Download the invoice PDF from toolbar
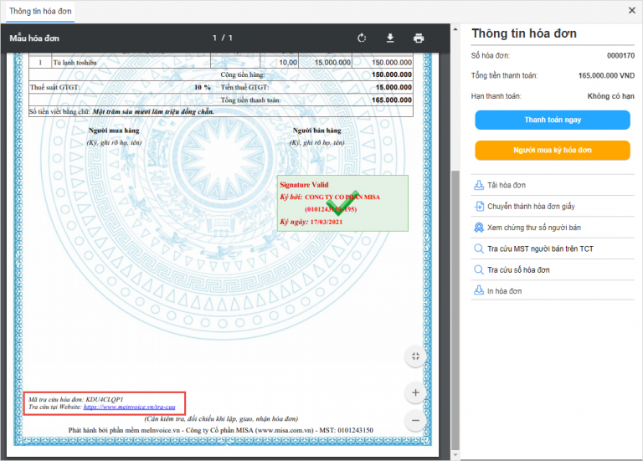This screenshot has height=461, width=643. point(390,38)
